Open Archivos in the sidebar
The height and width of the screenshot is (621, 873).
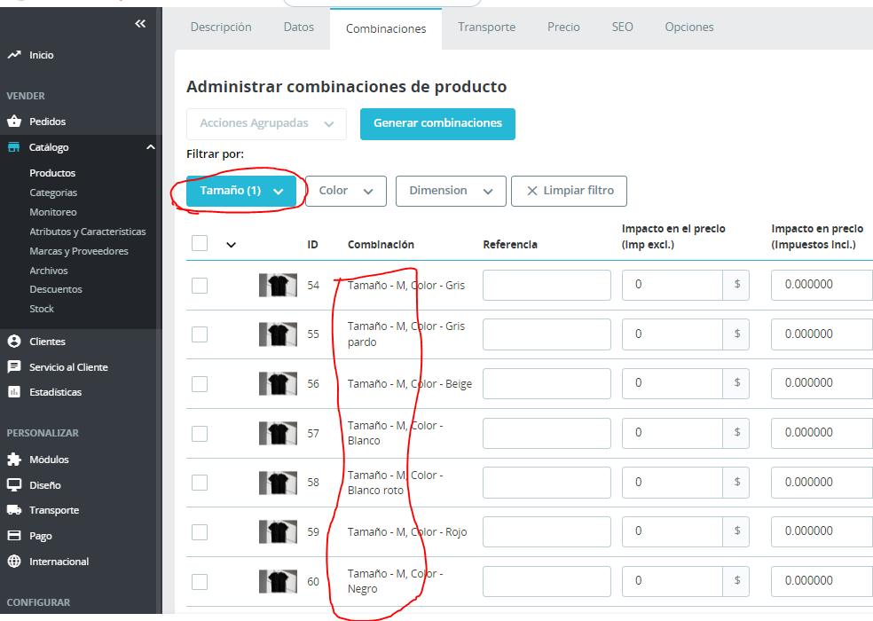pyautogui.click(x=49, y=270)
